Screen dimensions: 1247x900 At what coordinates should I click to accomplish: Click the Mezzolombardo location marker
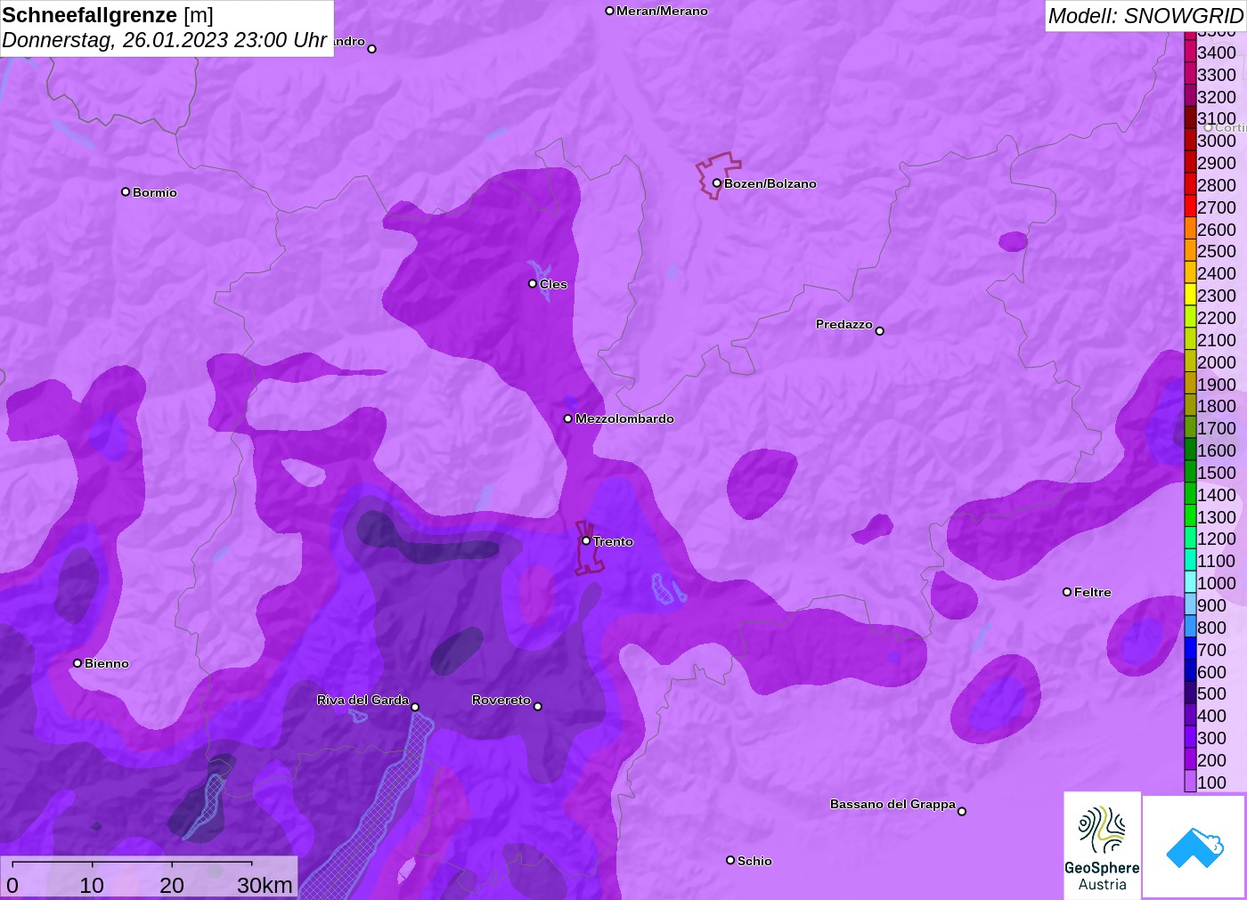click(x=568, y=418)
